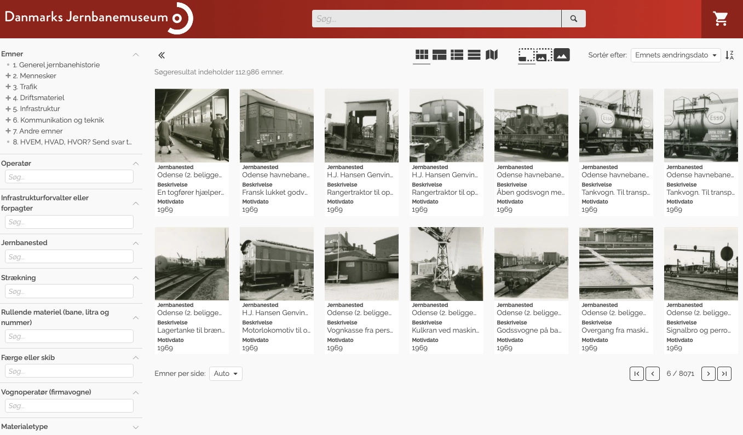
Task: Select small image size display
Action: tap(526, 55)
